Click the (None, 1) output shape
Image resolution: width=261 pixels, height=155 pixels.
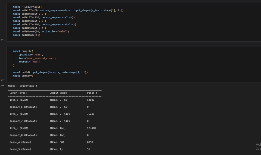point(56,149)
